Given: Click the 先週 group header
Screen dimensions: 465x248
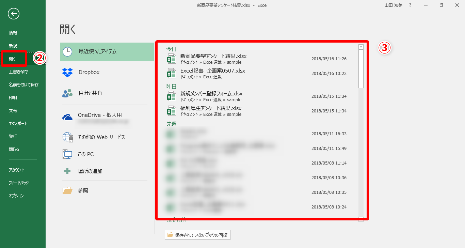Looking at the screenshot, I should point(171,124).
